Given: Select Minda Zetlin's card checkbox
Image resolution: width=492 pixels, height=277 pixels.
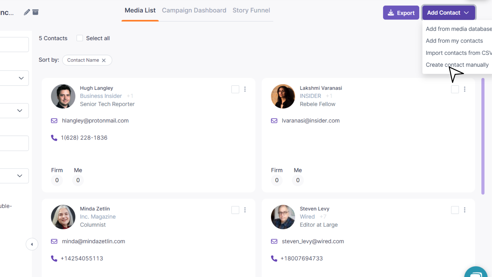Looking at the screenshot, I should point(235,210).
